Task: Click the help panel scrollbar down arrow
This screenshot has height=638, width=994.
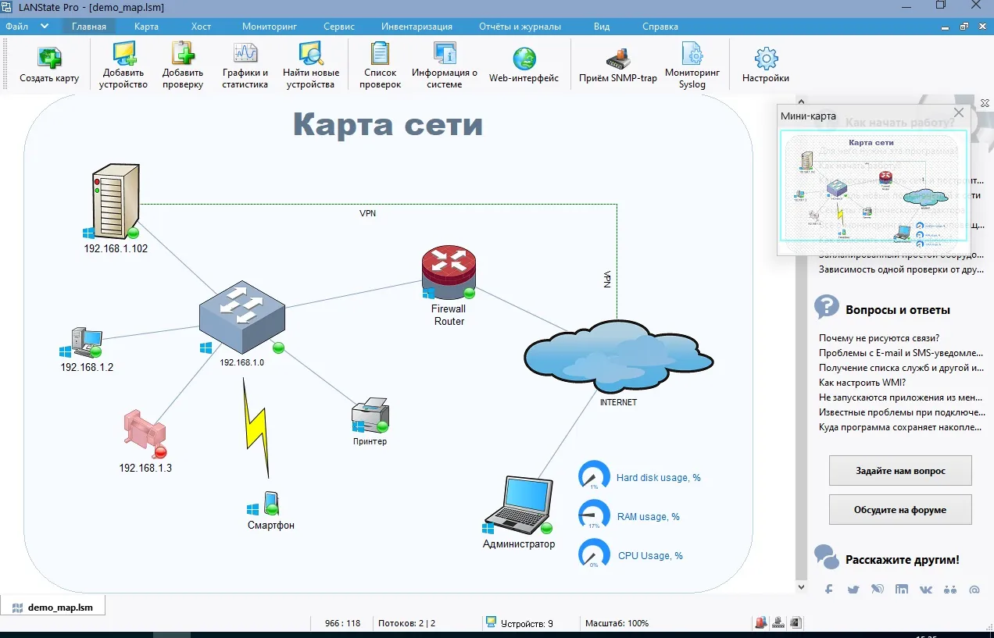Action: tap(801, 586)
